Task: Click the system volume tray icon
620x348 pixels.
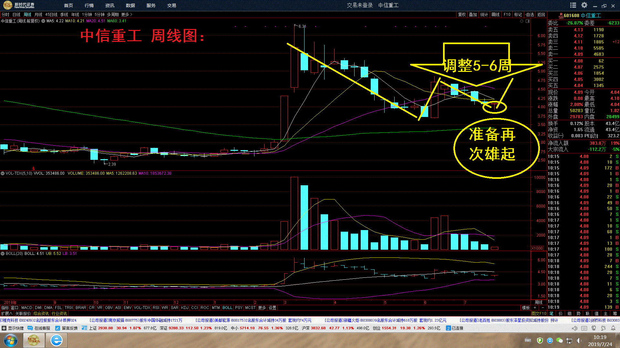Action: point(579,341)
